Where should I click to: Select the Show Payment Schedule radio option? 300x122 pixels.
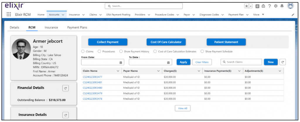(202, 52)
